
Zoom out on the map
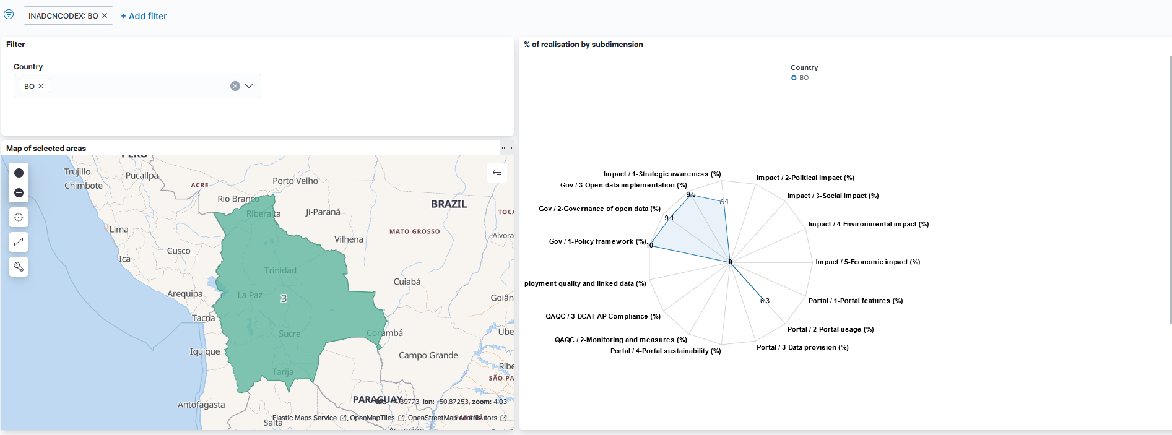tap(19, 193)
